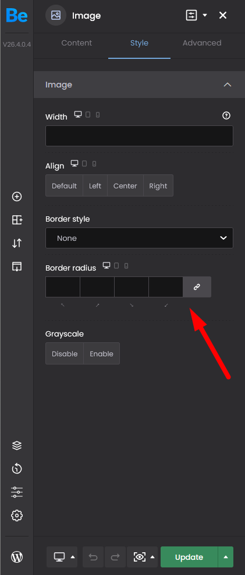The width and height of the screenshot is (245, 575).
Task: Click the green Update button
Action: pos(189,557)
